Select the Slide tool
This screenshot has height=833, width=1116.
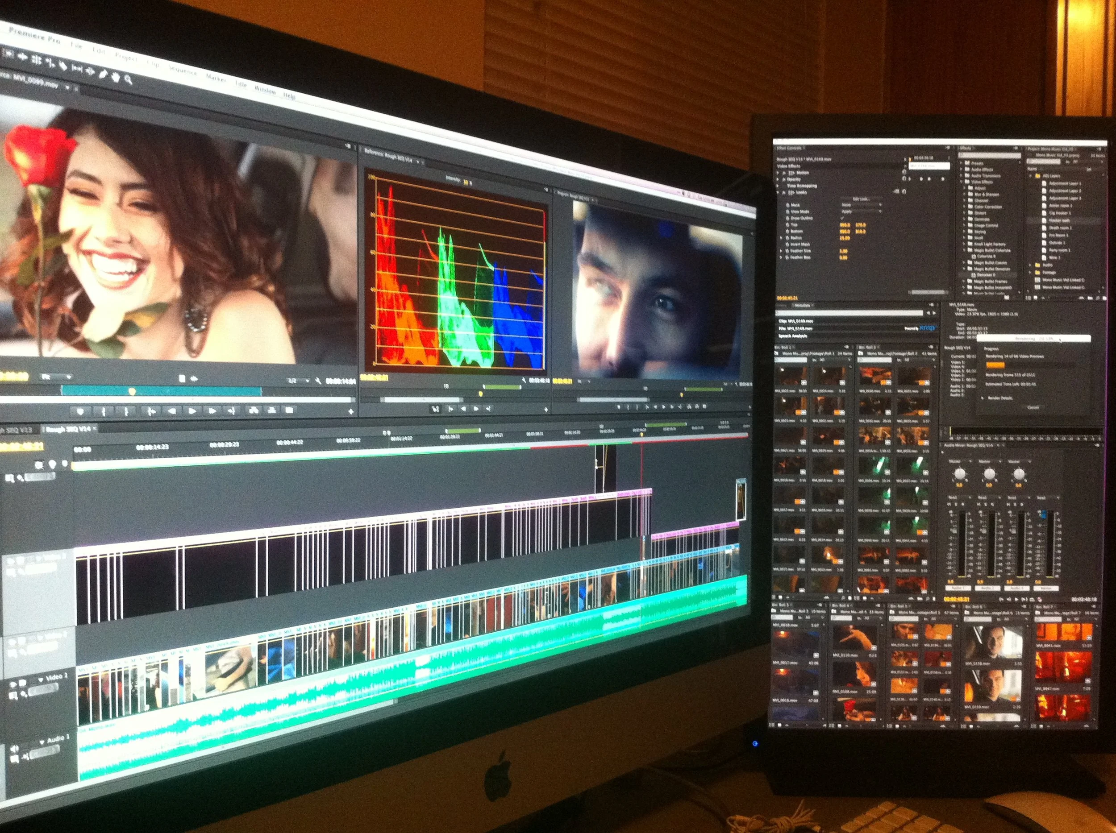coord(90,71)
